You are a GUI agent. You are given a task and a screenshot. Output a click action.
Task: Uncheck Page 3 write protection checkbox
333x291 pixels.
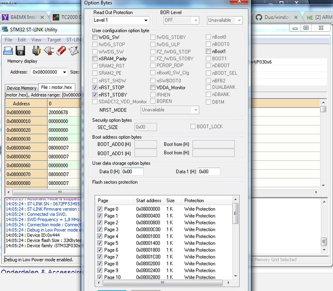click(x=100, y=229)
